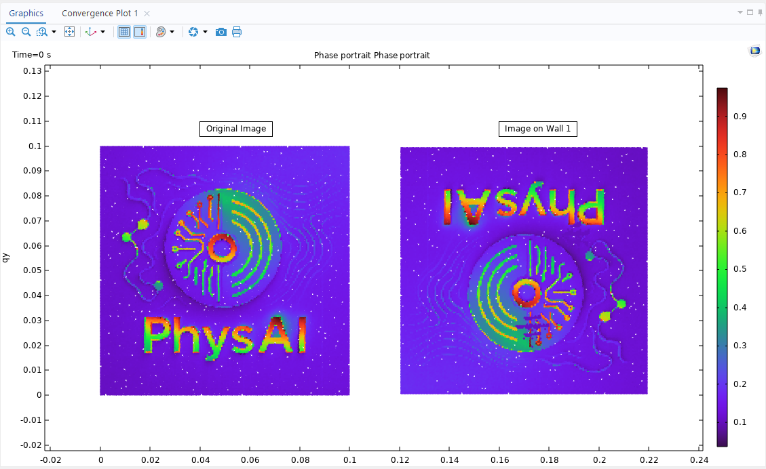The height and width of the screenshot is (469, 766).
Task: Click the aperture-style blue toolbar icon
Action: click(x=193, y=32)
